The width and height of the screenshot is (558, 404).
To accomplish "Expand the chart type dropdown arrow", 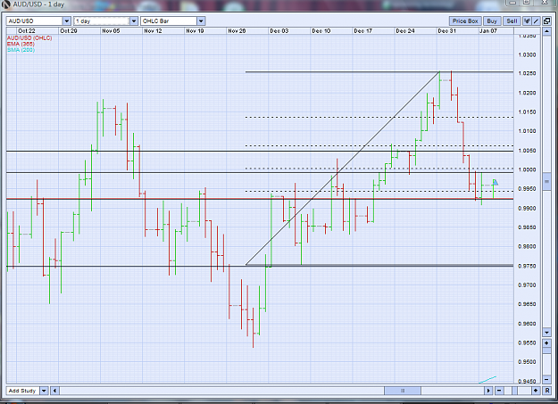I will click(x=201, y=21).
